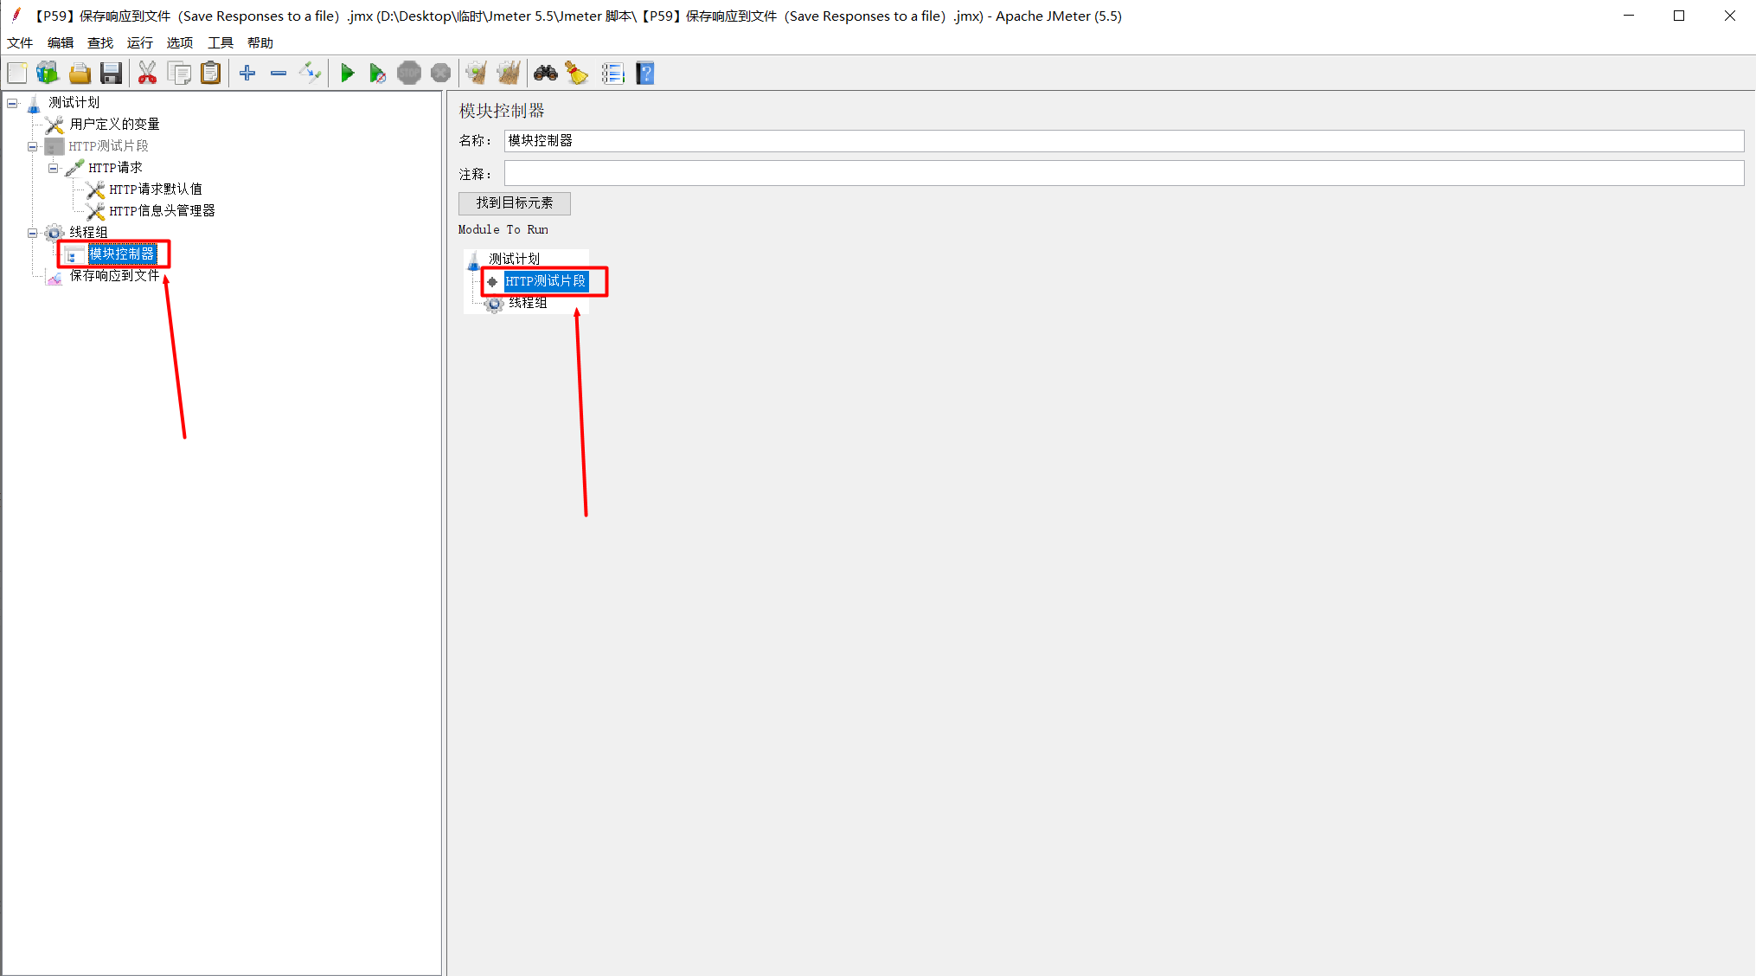The image size is (1756, 976).
Task: Click the 找到目标元素 button
Action: (514, 203)
